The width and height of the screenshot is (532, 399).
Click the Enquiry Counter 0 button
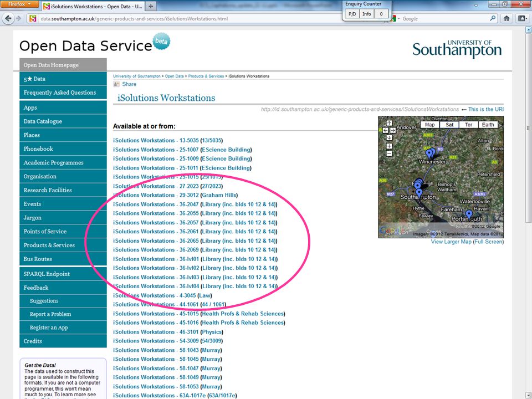click(x=381, y=14)
